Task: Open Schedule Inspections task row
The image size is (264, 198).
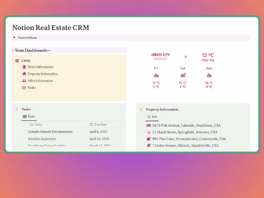Action: point(42,139)
